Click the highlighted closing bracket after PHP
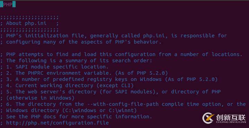 pyautogui.click(x=14, y=4)
